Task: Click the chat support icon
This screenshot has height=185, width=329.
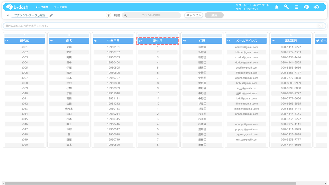Action: click(x=306, y=7)
